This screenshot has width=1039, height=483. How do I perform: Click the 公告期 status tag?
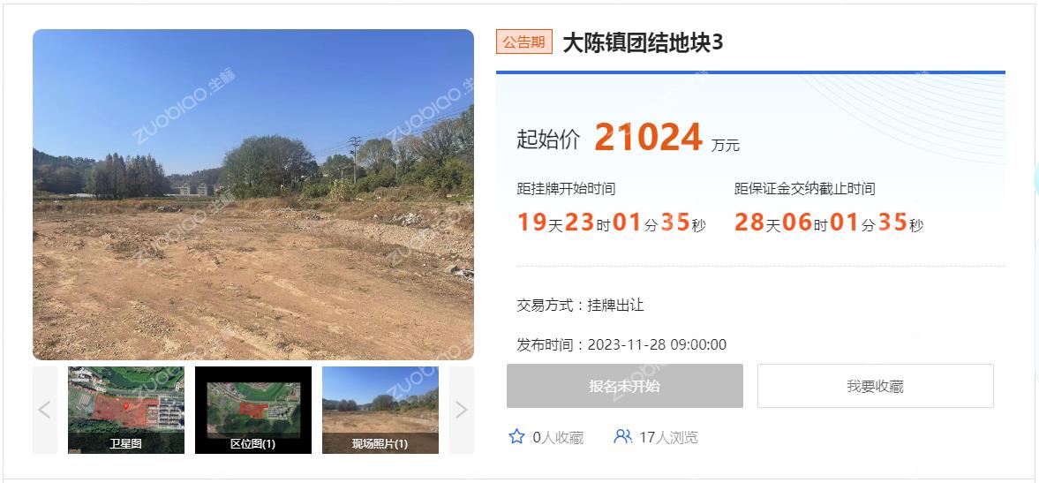pos(524,42)
